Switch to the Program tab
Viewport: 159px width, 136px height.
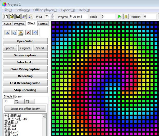click(19, 24)
